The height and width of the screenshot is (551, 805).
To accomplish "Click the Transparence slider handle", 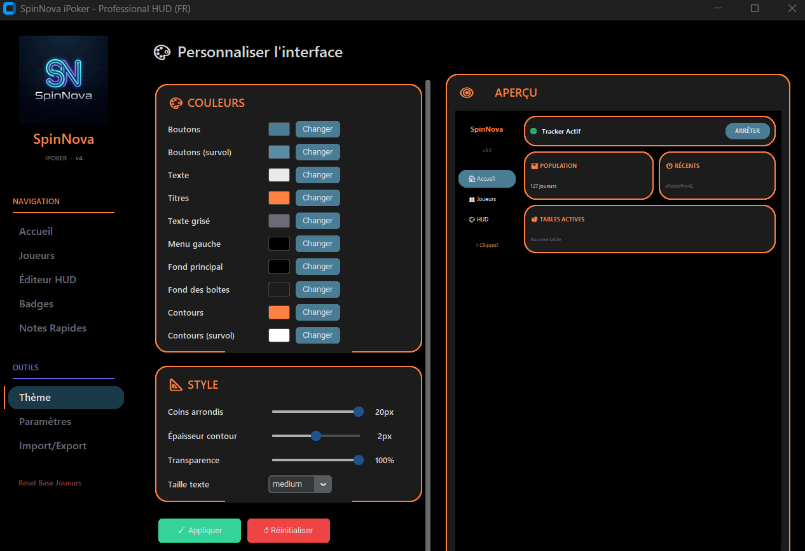I will click(359, 460).
